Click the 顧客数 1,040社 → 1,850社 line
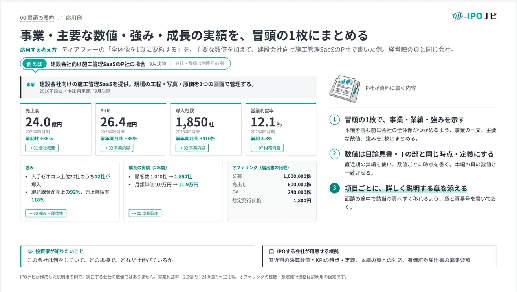This screenshot has width=517, height=292. coord(163,177)
